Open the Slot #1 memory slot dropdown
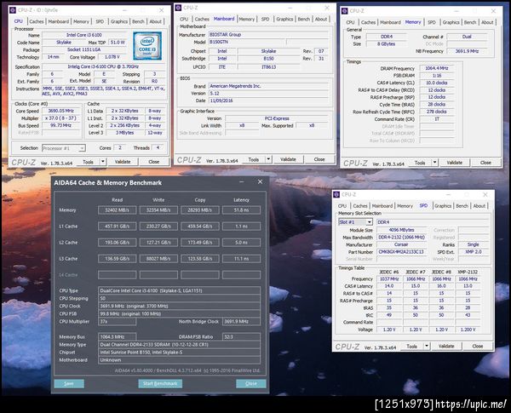The height and width of the screenshot is (413, 511). 370,222
